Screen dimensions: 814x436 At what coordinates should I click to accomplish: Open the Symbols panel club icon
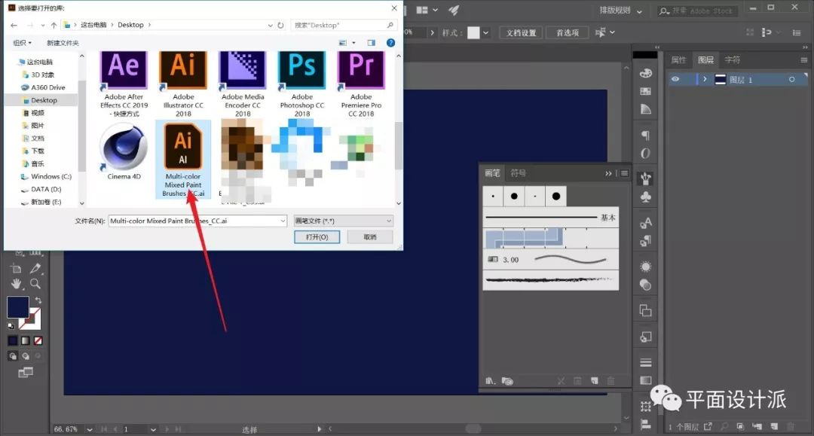point(646,197)
